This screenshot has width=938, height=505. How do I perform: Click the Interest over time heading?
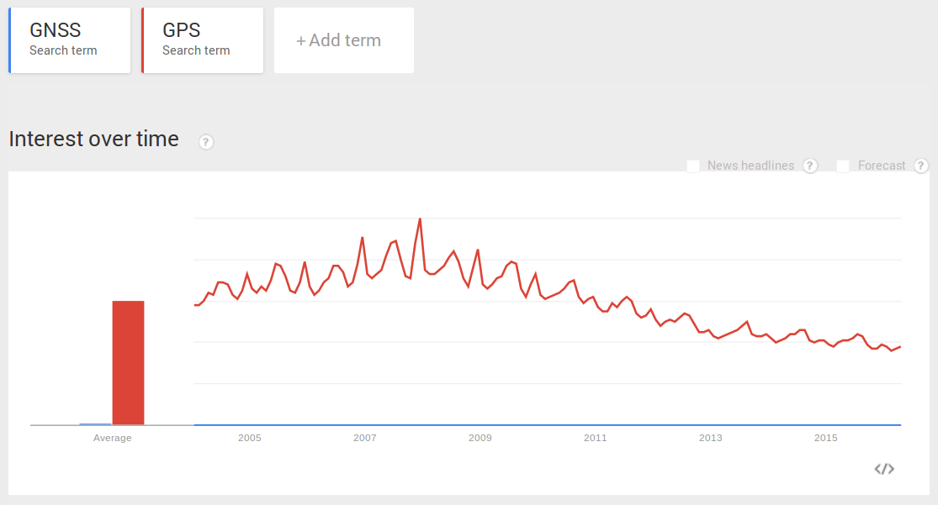(93, 139)
